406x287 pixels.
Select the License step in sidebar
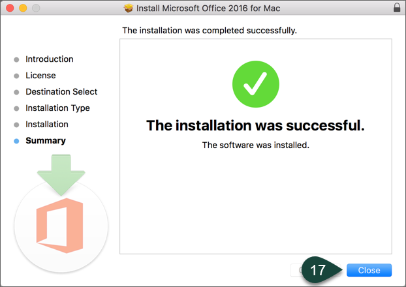(40, 76)
